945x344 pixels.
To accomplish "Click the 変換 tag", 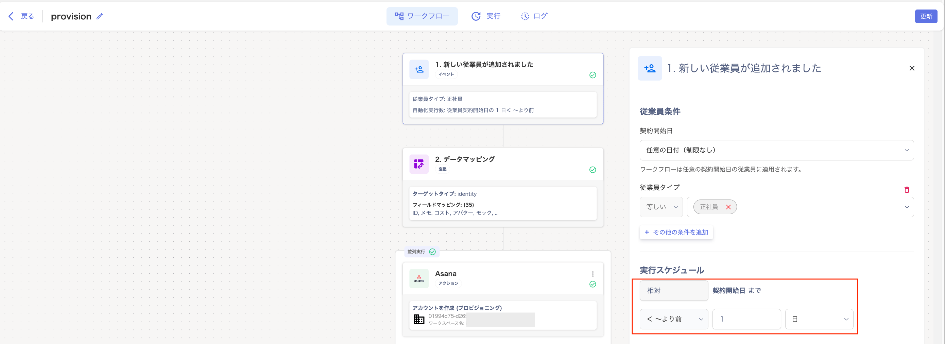I will click(x=443, y=169).
